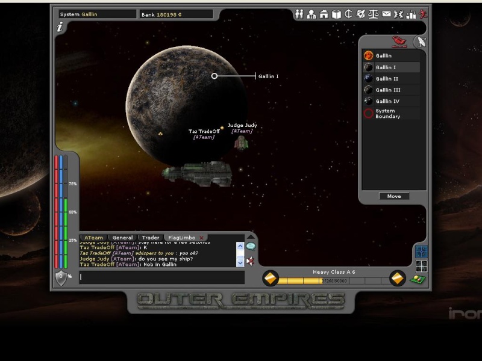The image size is (482, 361).
Task: Click the large green freighter ship
Action: [x=197, y=173]
